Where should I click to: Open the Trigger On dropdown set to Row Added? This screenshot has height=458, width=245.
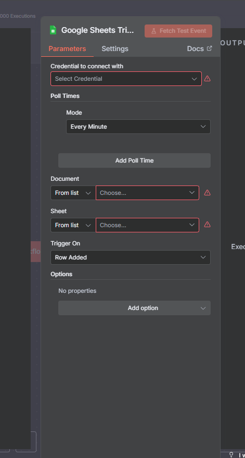[x=131, y=257]
